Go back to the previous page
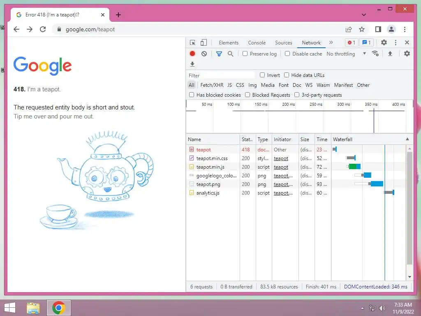The image size is (421, 316). click(16, 29)
